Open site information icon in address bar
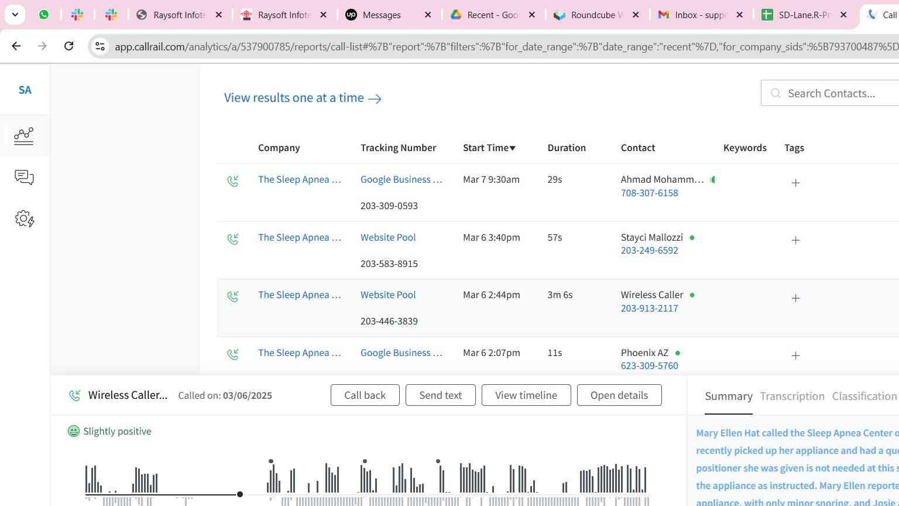 (x=100, y=46)
